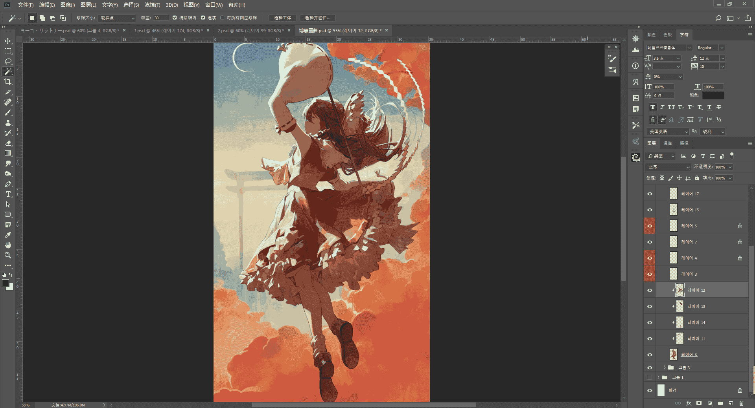This screenshot has height=408, width=755.
Task: Click the 选择并遮住 button
Action: point(317,18)
